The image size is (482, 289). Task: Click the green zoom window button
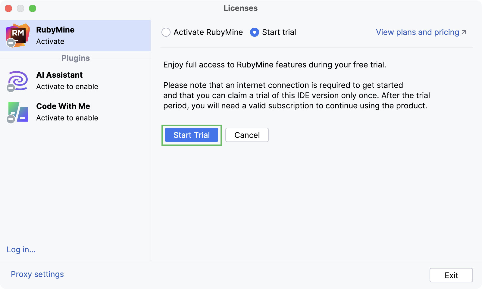pyautogui.click(x=33, y=8)
